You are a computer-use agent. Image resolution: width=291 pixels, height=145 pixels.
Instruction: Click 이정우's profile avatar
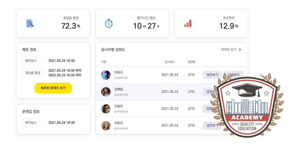(x=106, y=109)
